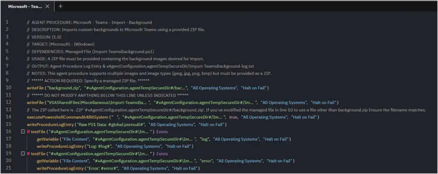Collapse the if testFile block on line 19

coord(23,153)
